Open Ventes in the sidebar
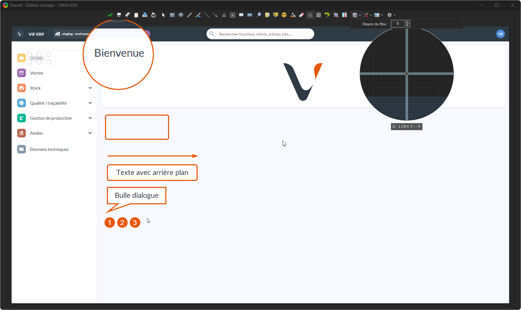 (37, 73)
